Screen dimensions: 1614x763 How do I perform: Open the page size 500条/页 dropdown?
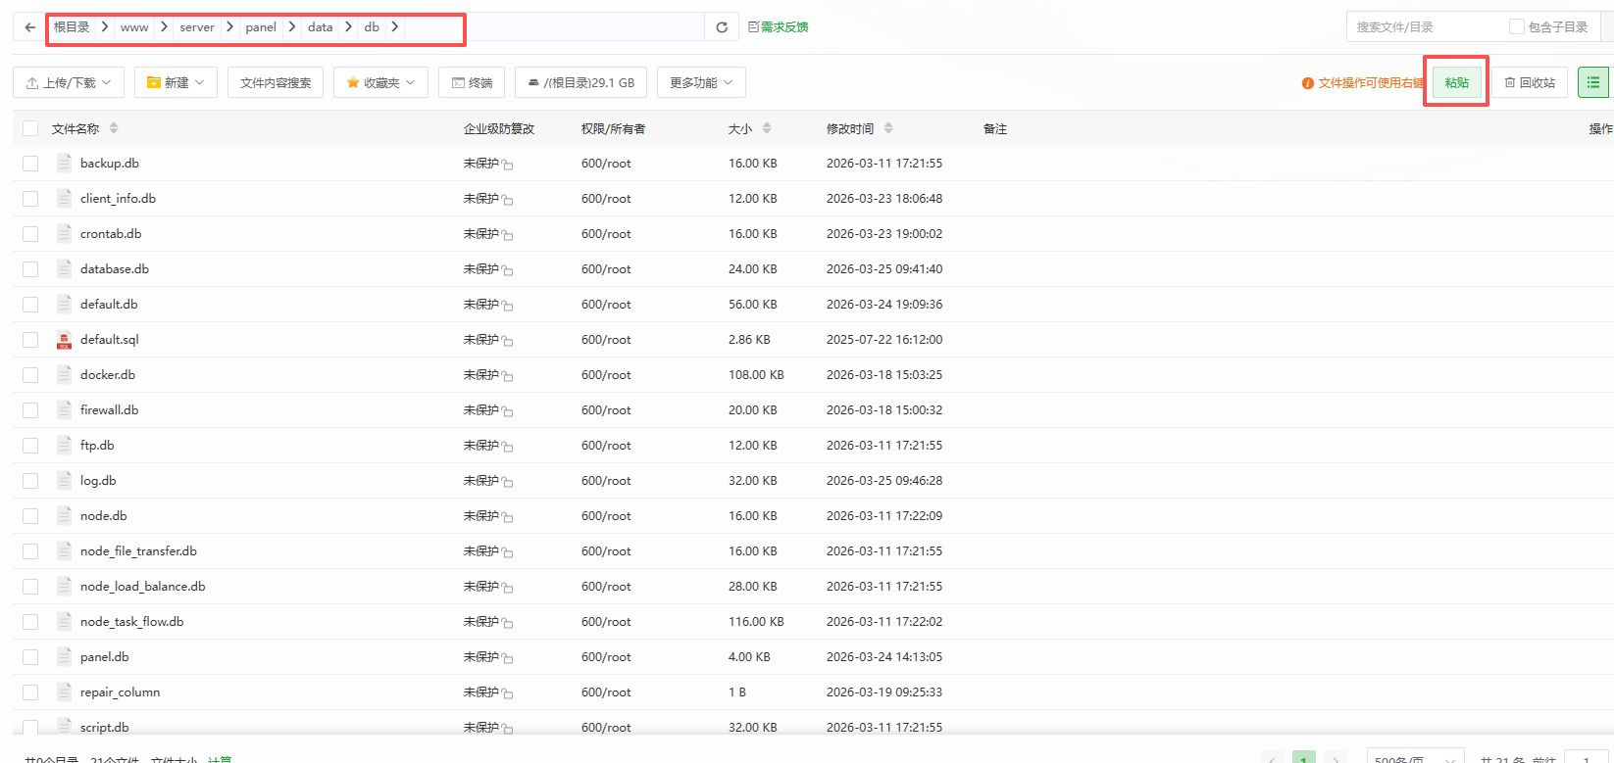[1415, 758]
